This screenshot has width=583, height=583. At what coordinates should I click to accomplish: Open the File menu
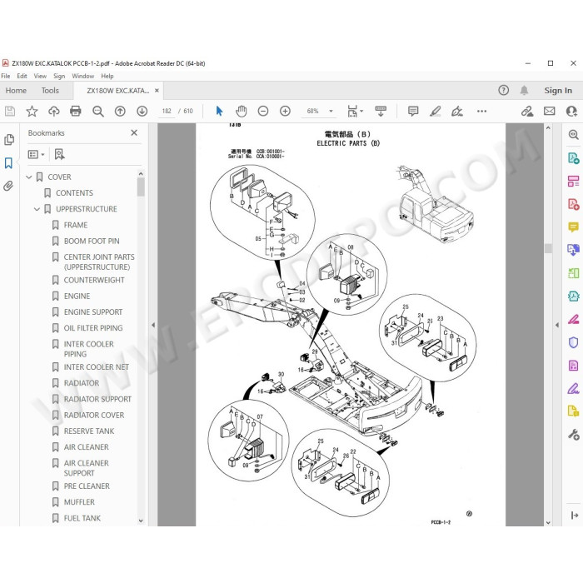click(6, 76)
